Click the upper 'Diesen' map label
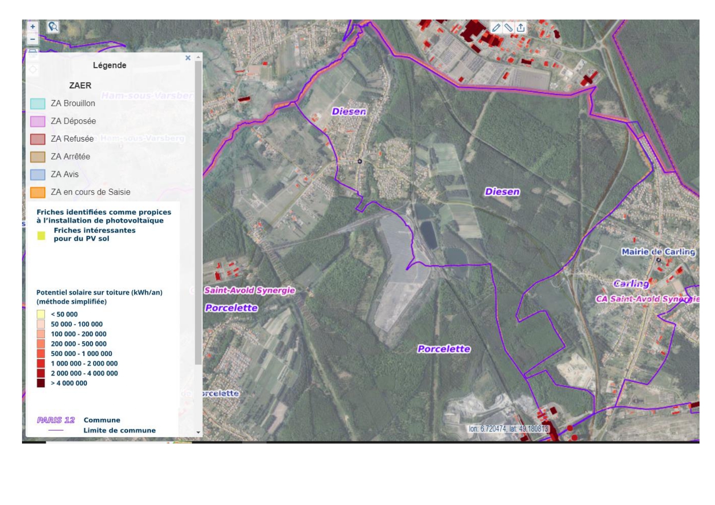The height and width of the screenshot is (505, 715). 349,111
